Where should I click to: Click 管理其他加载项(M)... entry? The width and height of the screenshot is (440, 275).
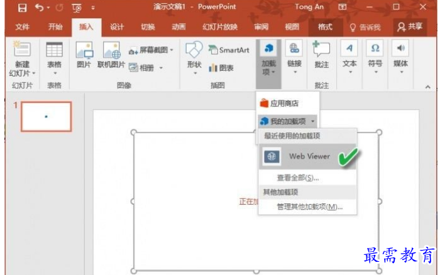point(309,207)
